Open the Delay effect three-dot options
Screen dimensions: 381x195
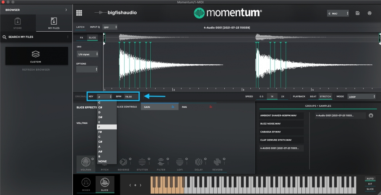[x=205, y=163]
